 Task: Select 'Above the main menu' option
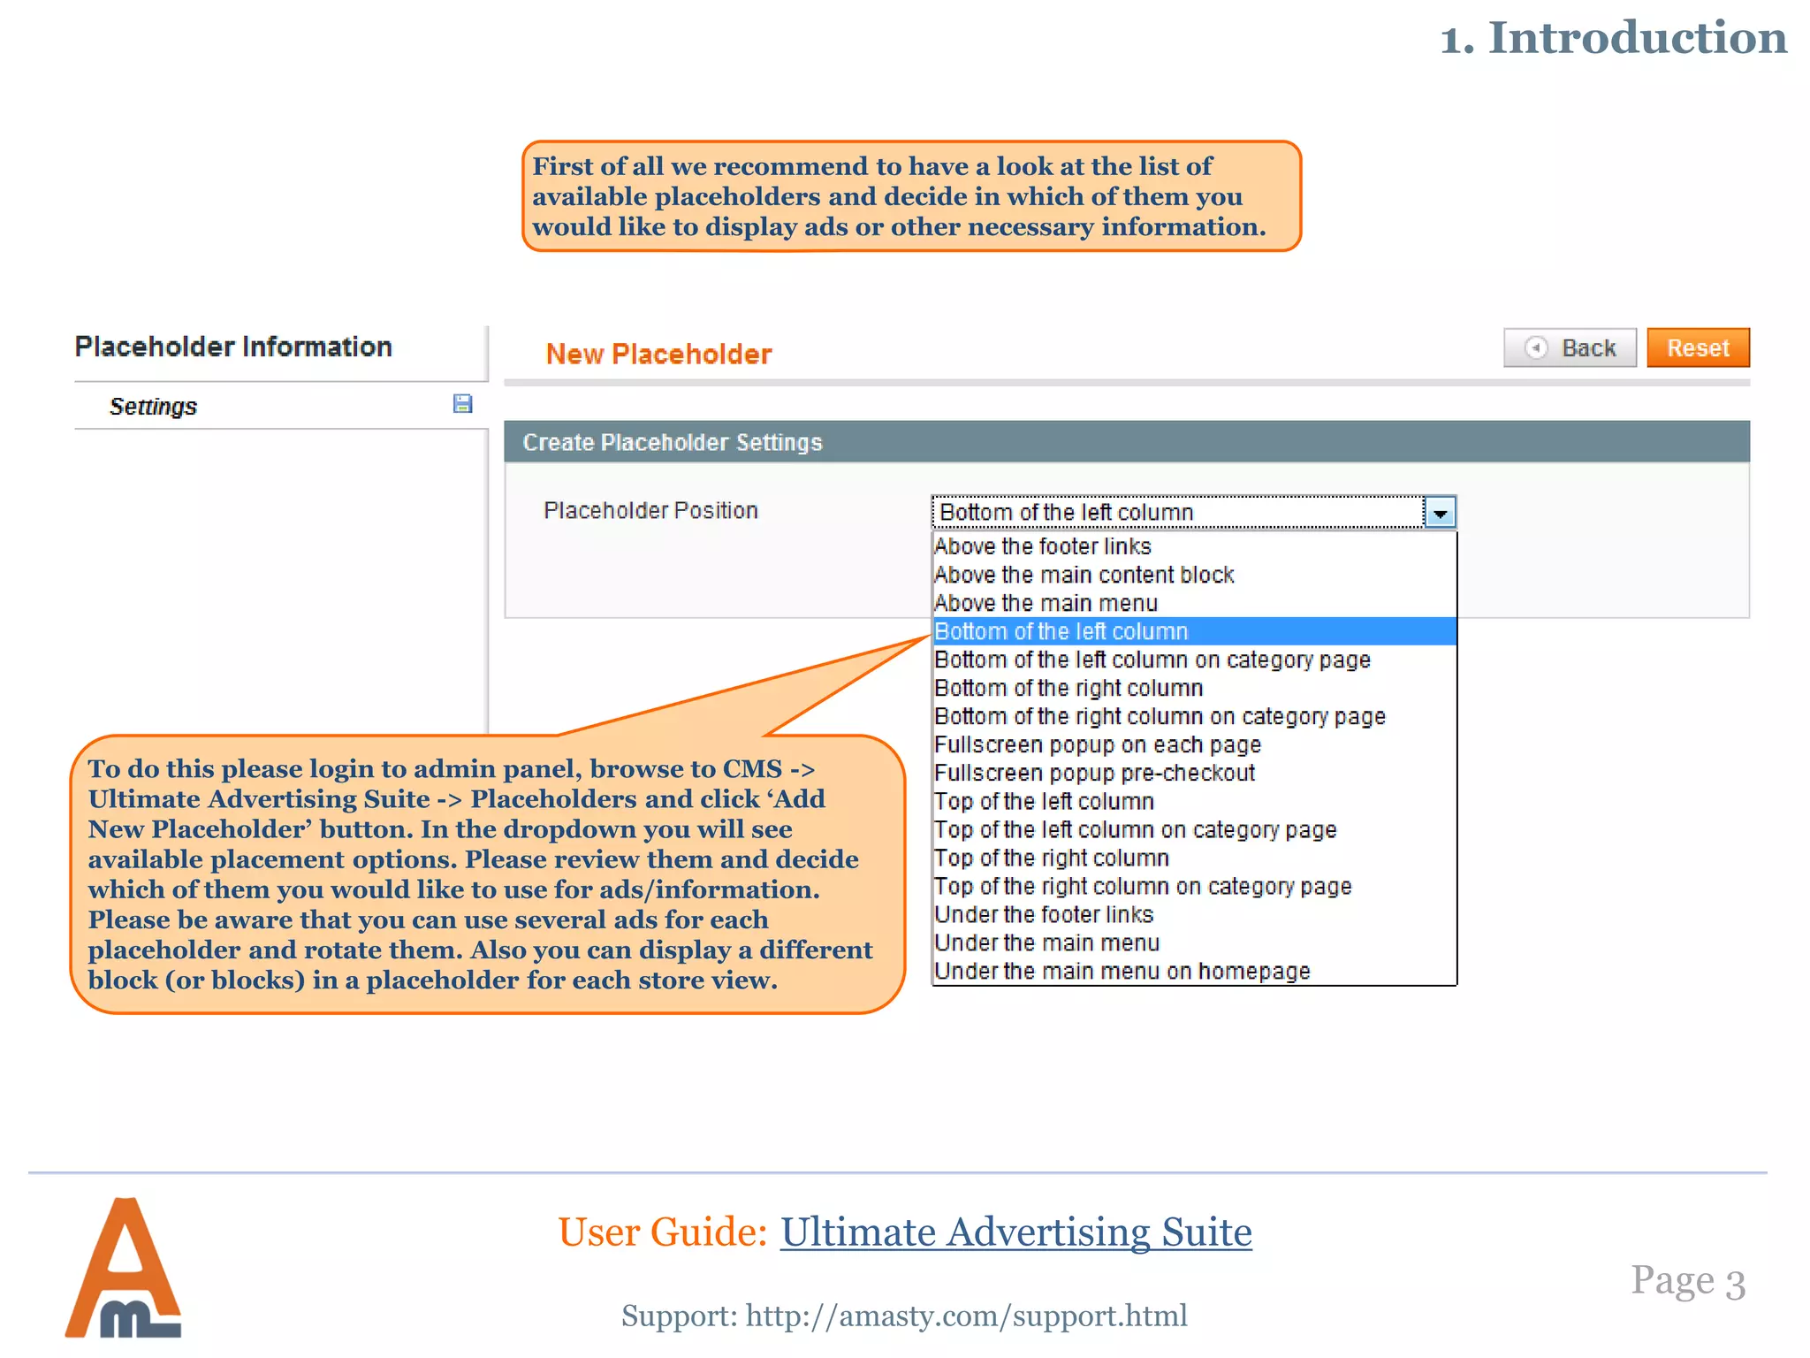click(x=1195, y=603)
